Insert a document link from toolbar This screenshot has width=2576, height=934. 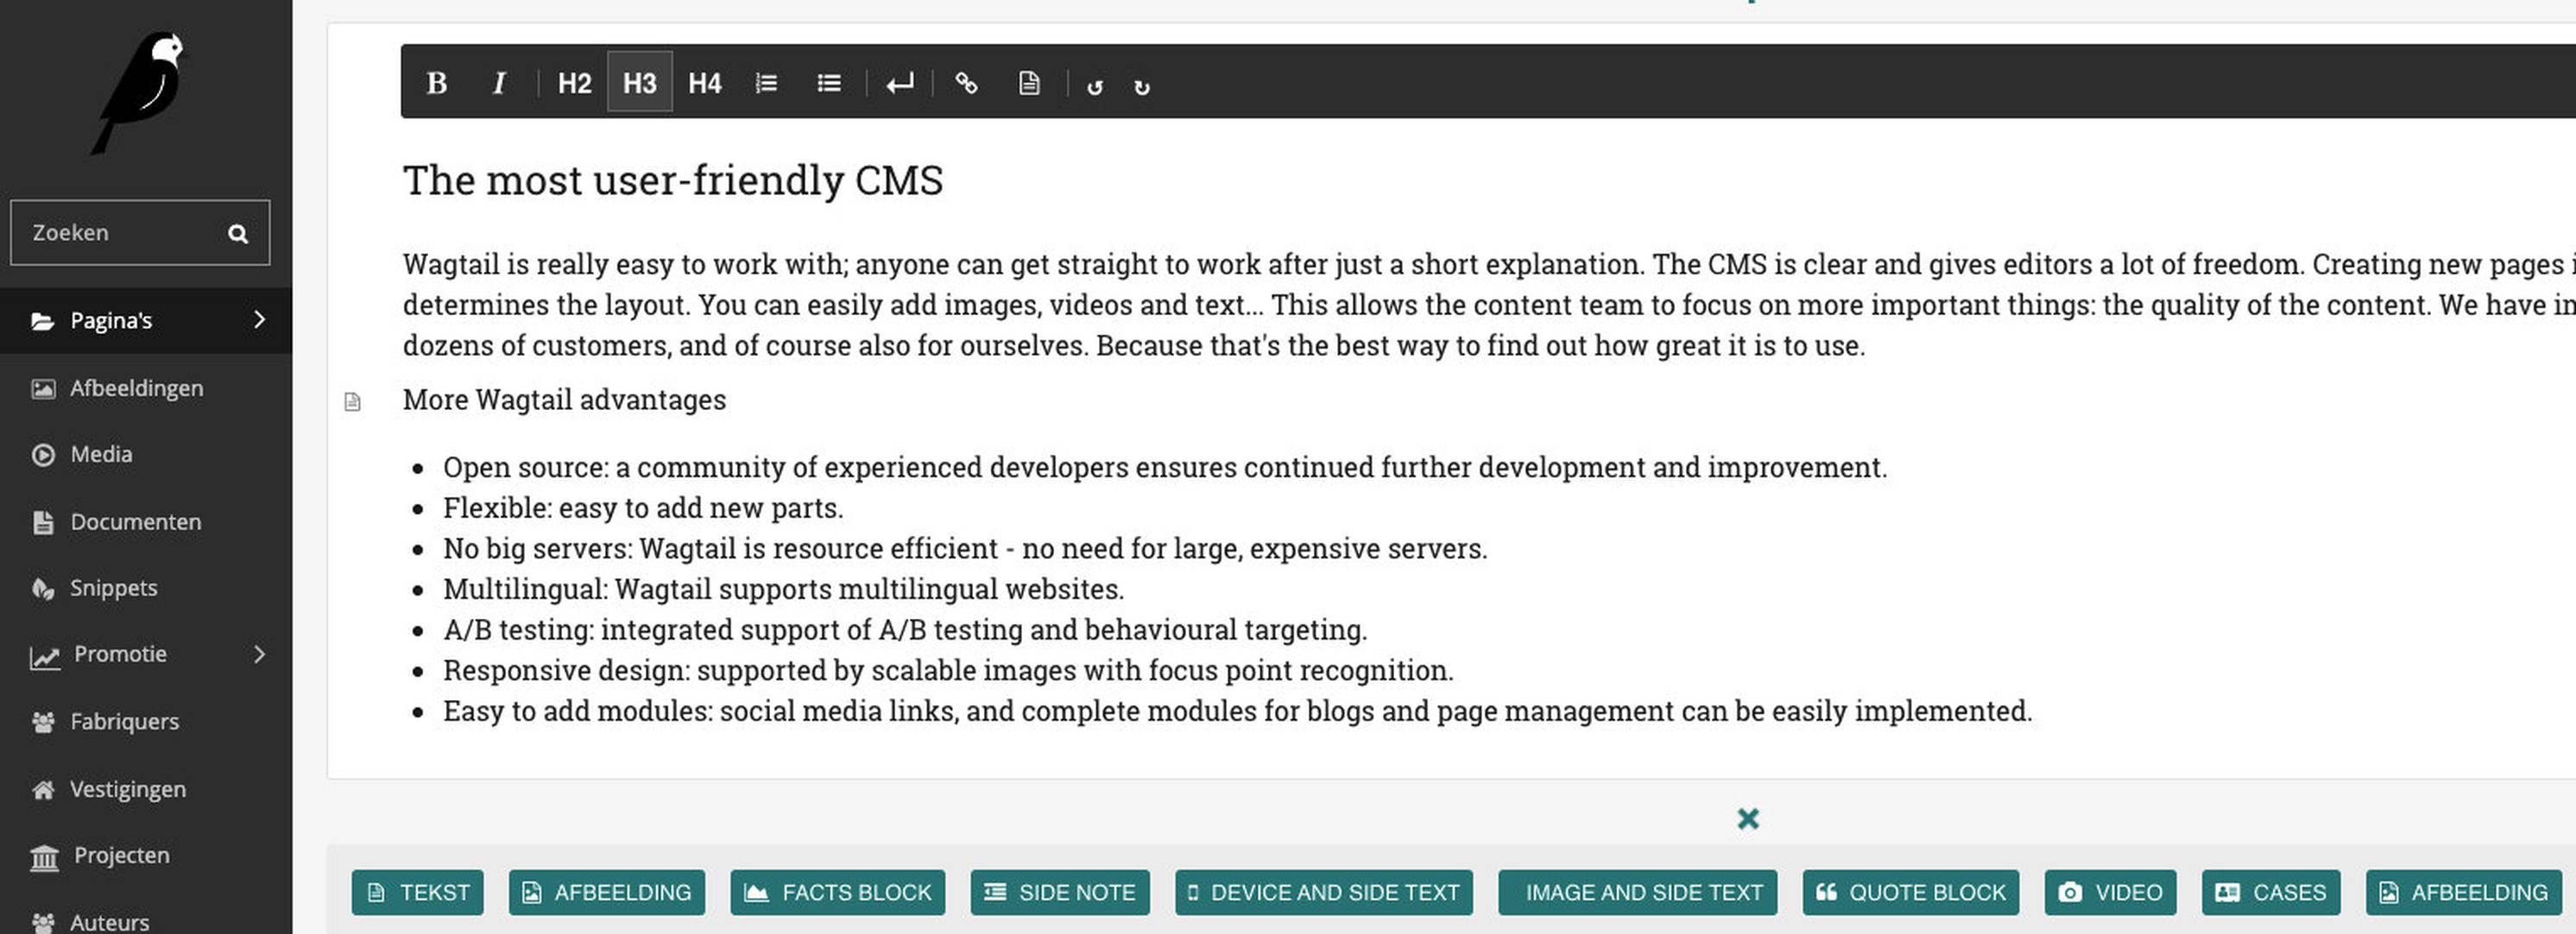[1029, 83]
